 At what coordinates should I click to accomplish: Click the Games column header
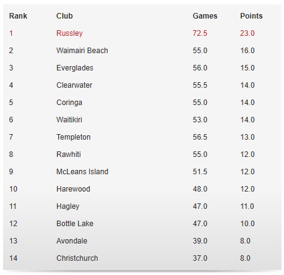click(x=205, y=16)
